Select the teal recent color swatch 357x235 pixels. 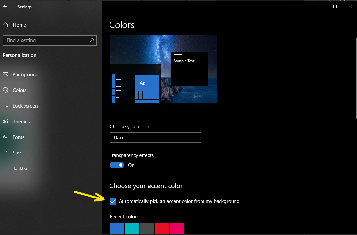(132, 228)
